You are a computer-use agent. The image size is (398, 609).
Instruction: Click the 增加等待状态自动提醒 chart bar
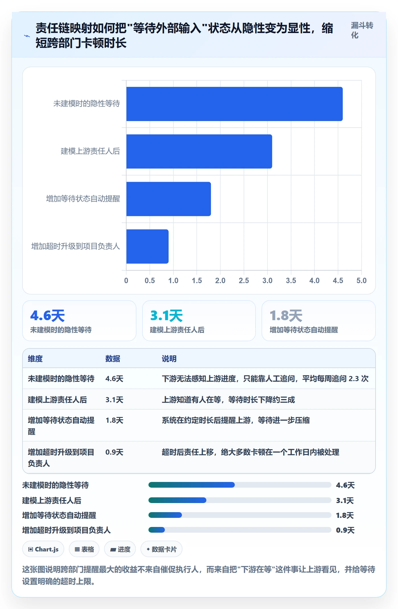[169, 199]
